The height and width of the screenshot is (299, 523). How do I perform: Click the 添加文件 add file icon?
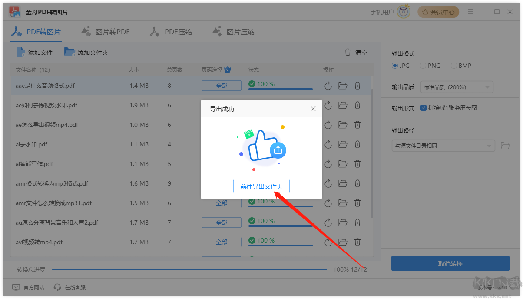coord(20,52)
